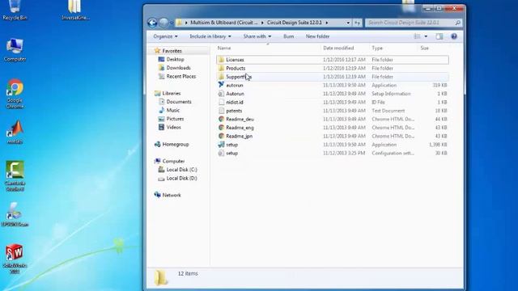Viewport: 518px width, 291px height.
Task: Change view using the view icon
Action: click(417, 36)
